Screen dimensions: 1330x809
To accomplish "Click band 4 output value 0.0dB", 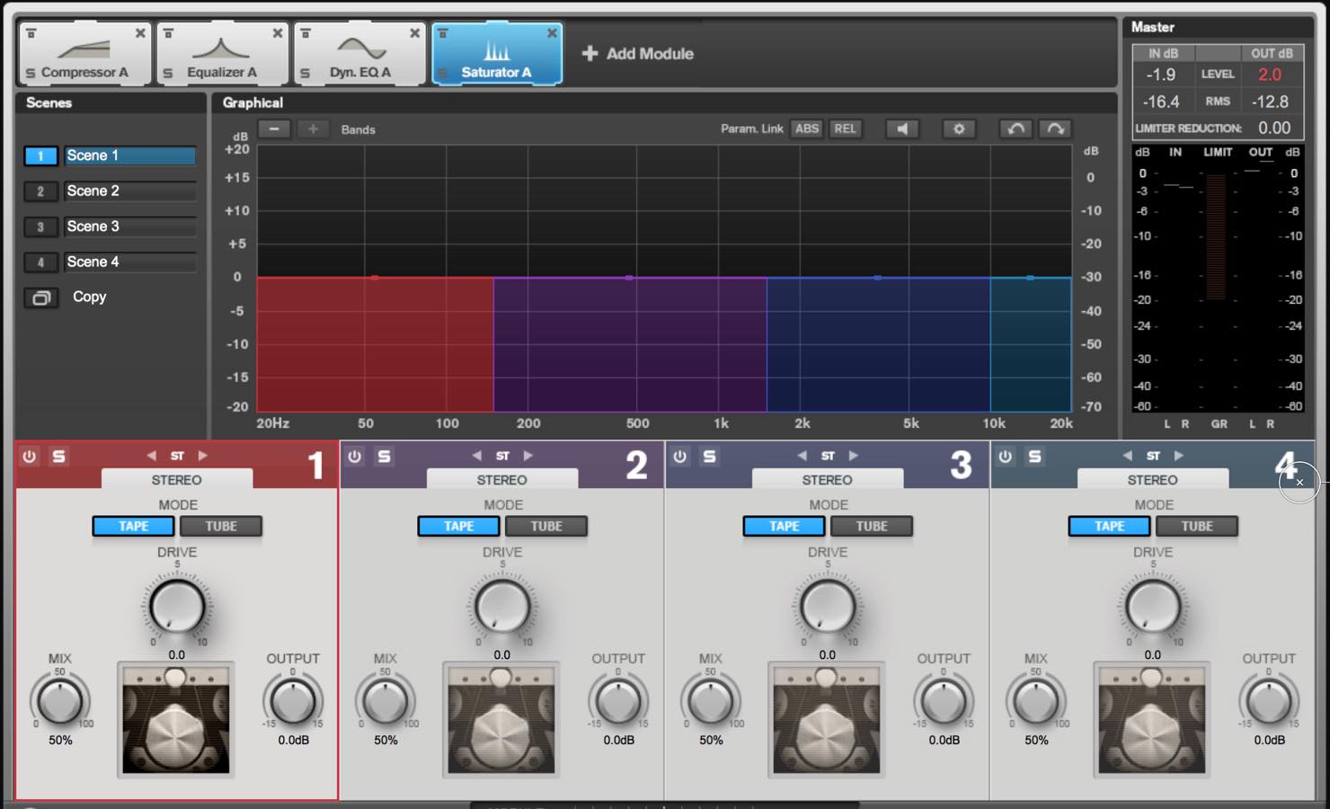I will click(1270, 740).
